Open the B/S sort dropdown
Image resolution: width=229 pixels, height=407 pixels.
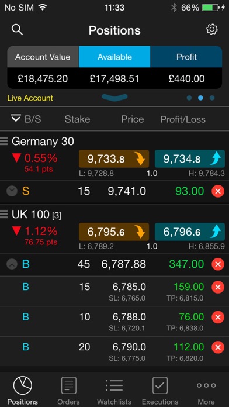pyautogui.click(x=16, y=118)
